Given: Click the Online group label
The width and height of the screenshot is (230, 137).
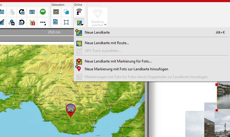Looking at the screenshot, I should (78, 5).
